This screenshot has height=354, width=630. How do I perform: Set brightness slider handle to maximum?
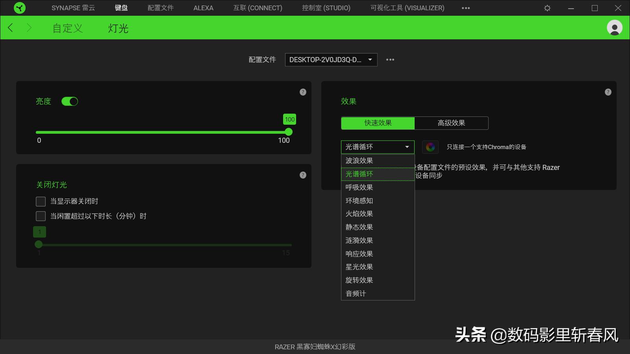tap(289, 132)
